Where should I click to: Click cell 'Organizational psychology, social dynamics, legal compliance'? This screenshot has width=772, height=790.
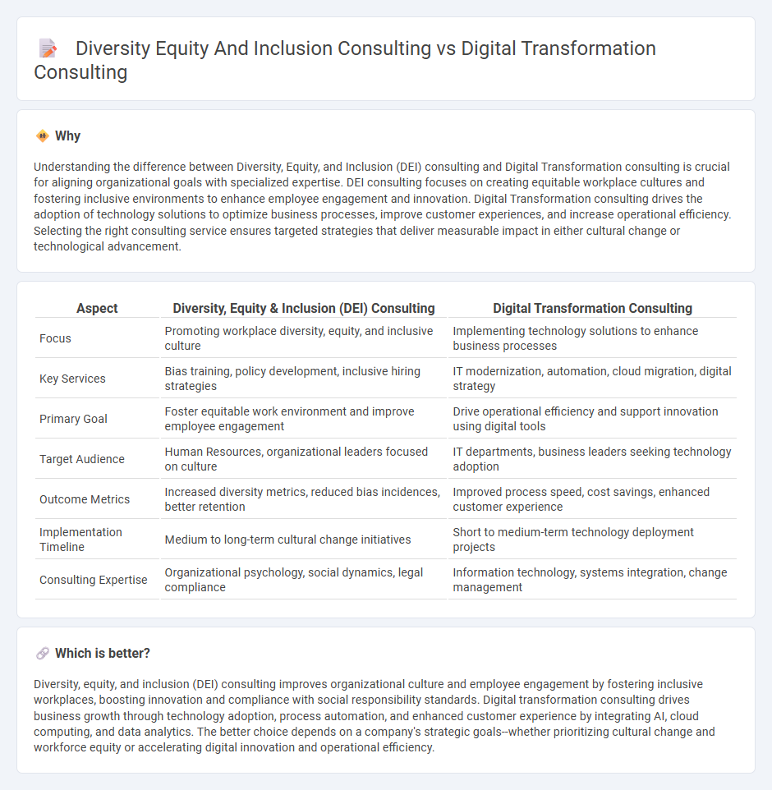pyautogui.click(x=303, y=580)
